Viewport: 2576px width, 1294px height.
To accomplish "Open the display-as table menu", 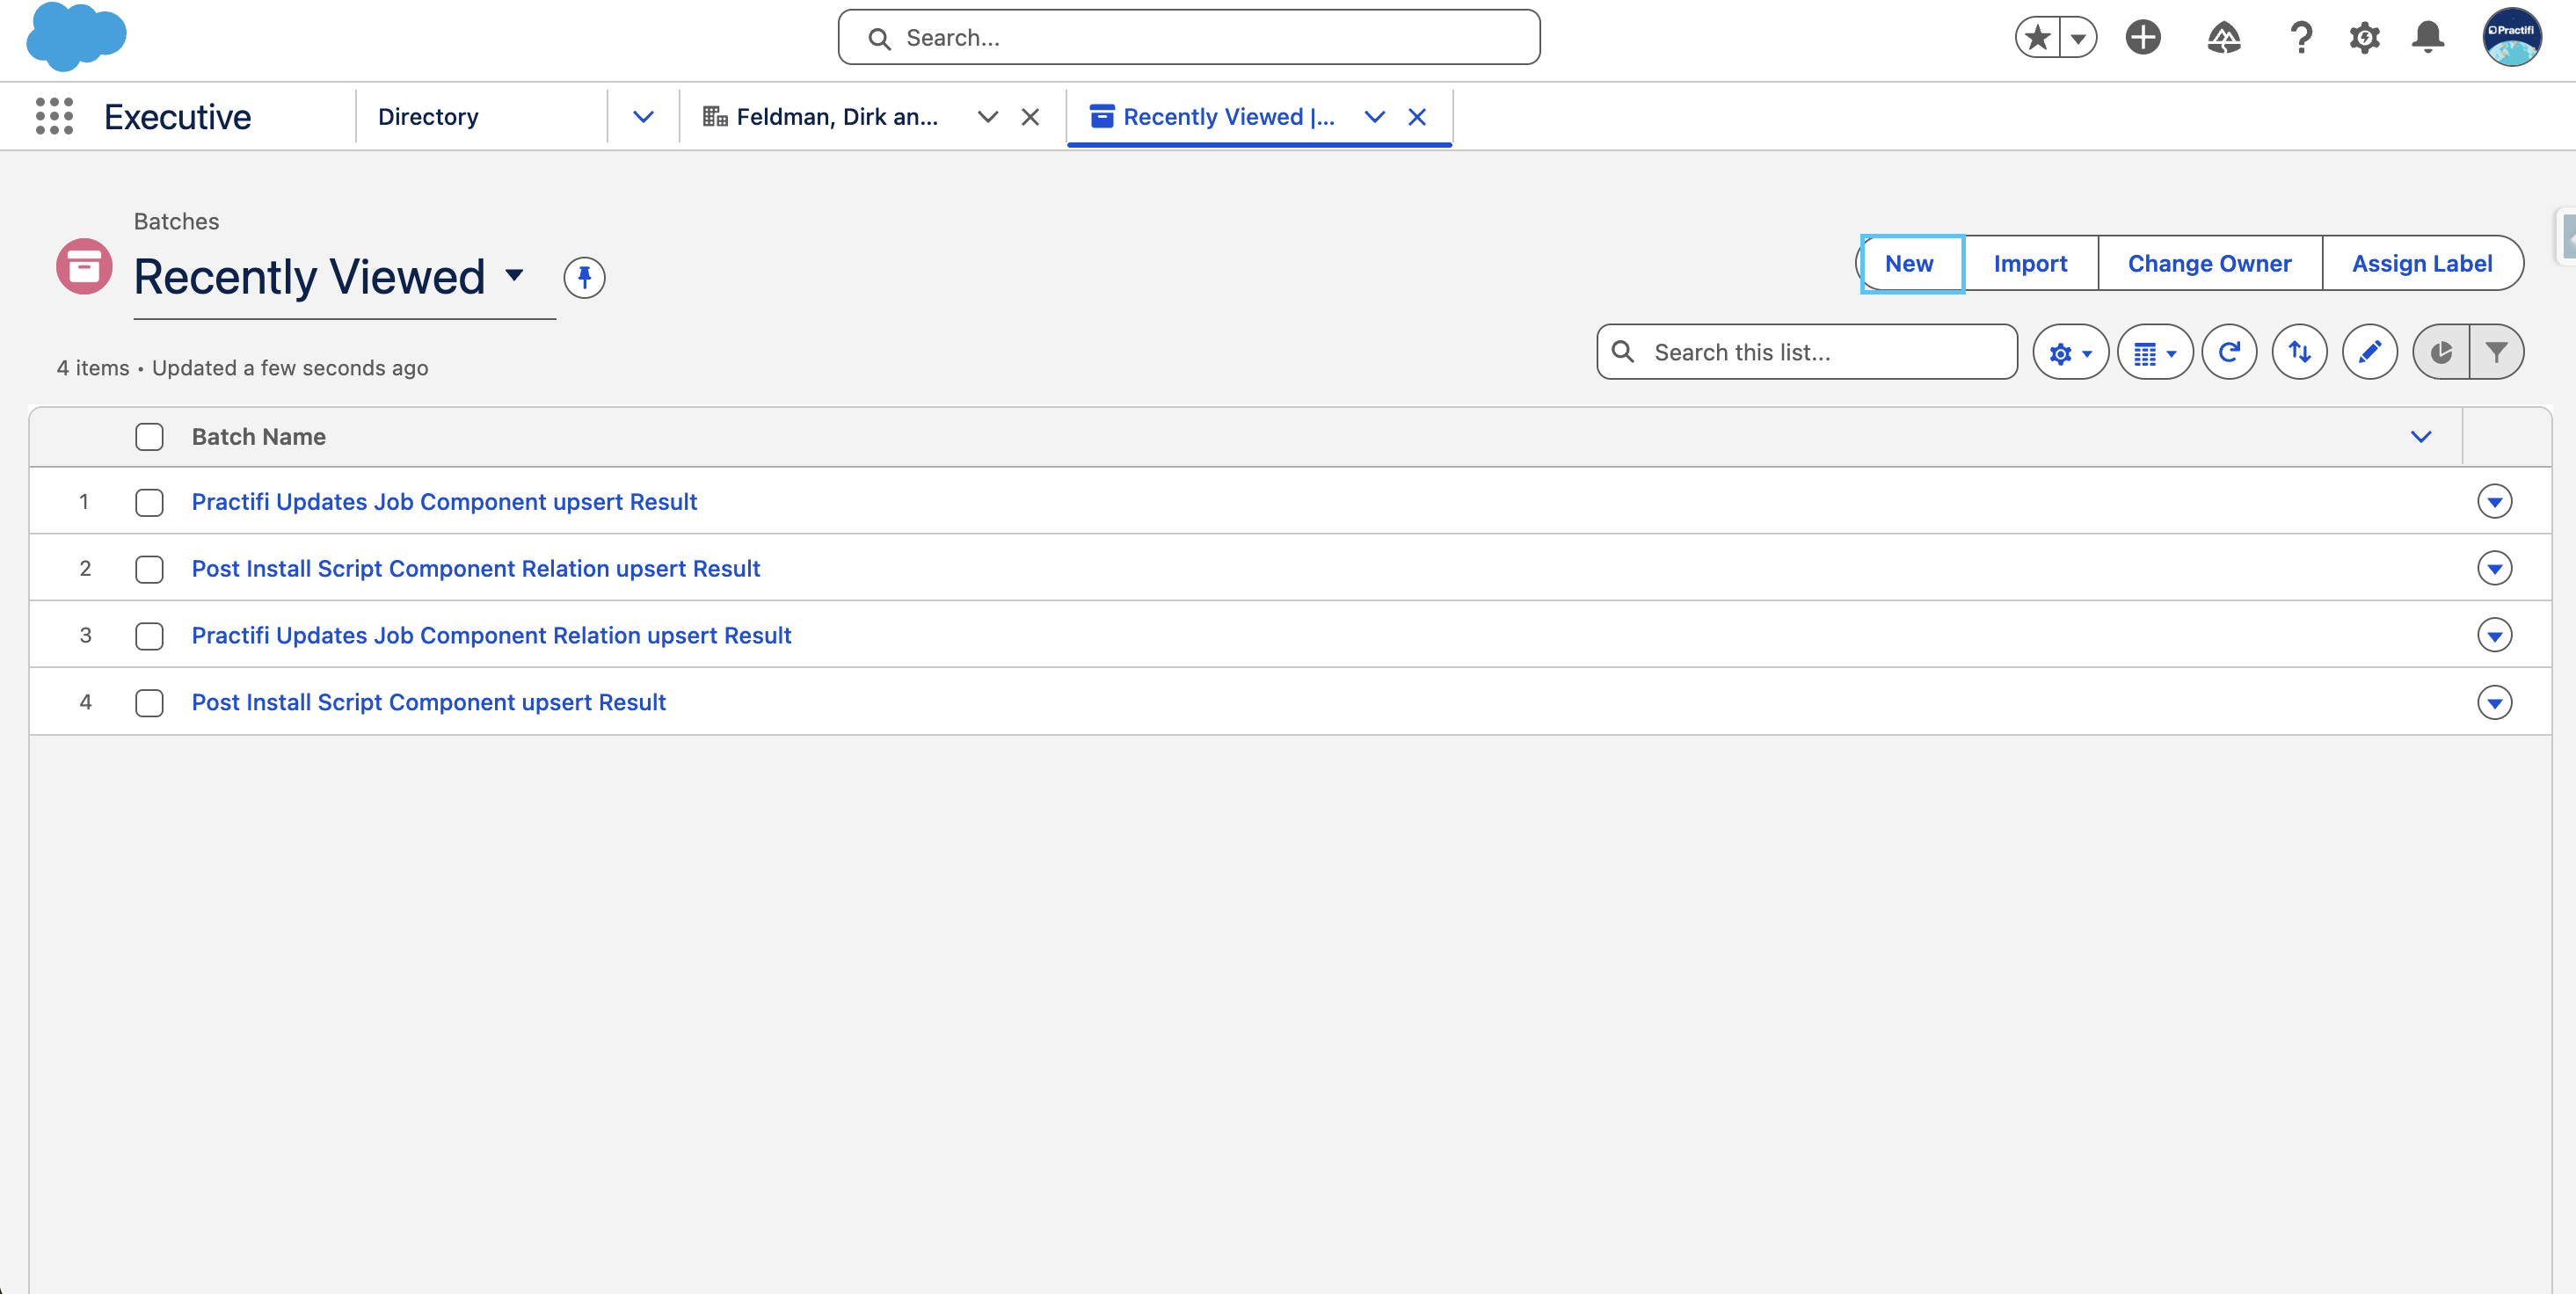I will [x=2155, y=352].
